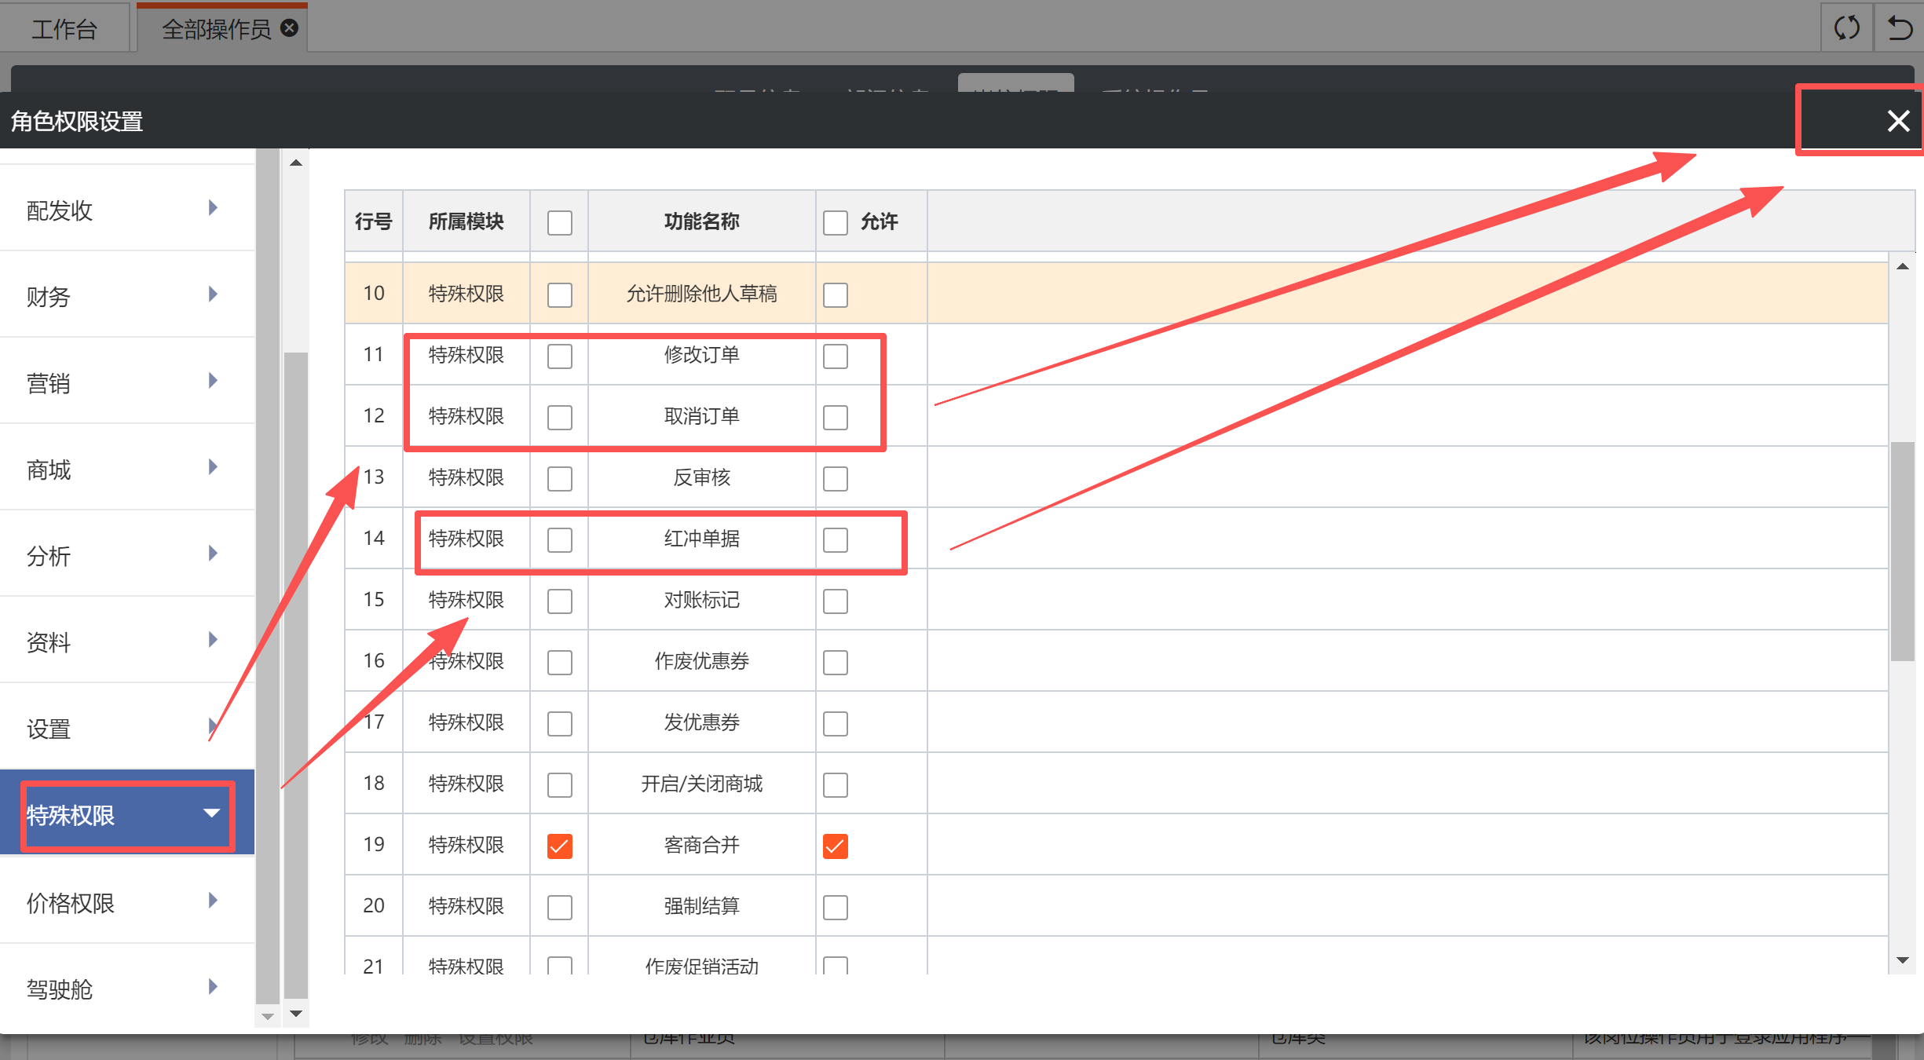Collapse the 特殊权限 menu section
Image resolution: width=1924 pixels, height=1060 pixels.
[127, 813]
